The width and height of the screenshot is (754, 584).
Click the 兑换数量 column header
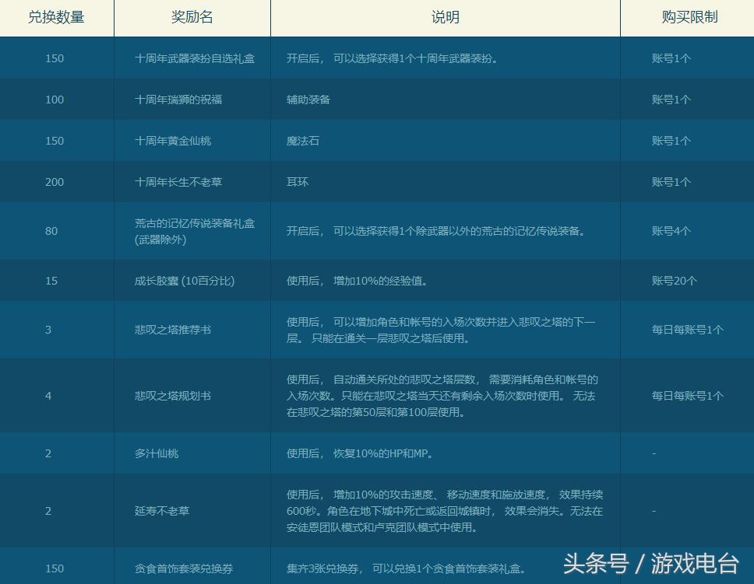tap(56, 17)
